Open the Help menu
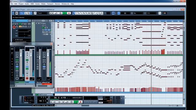This screenshot has height=110, width=196. click(x=72, y=4)
